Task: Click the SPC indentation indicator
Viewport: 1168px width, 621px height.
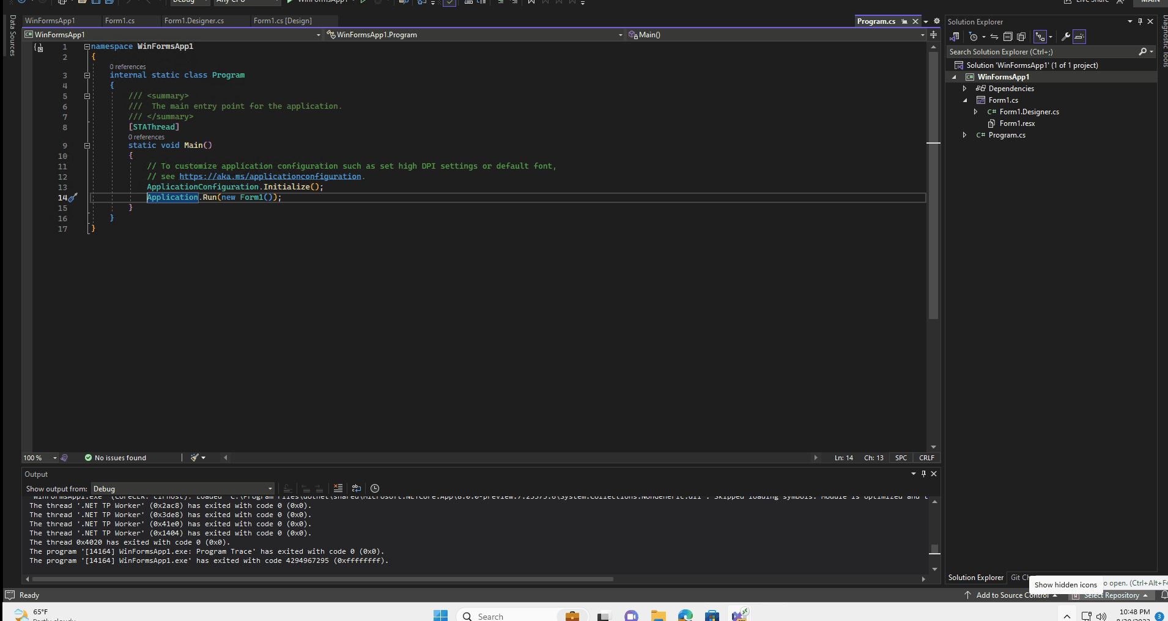Action: coord(901,458)
